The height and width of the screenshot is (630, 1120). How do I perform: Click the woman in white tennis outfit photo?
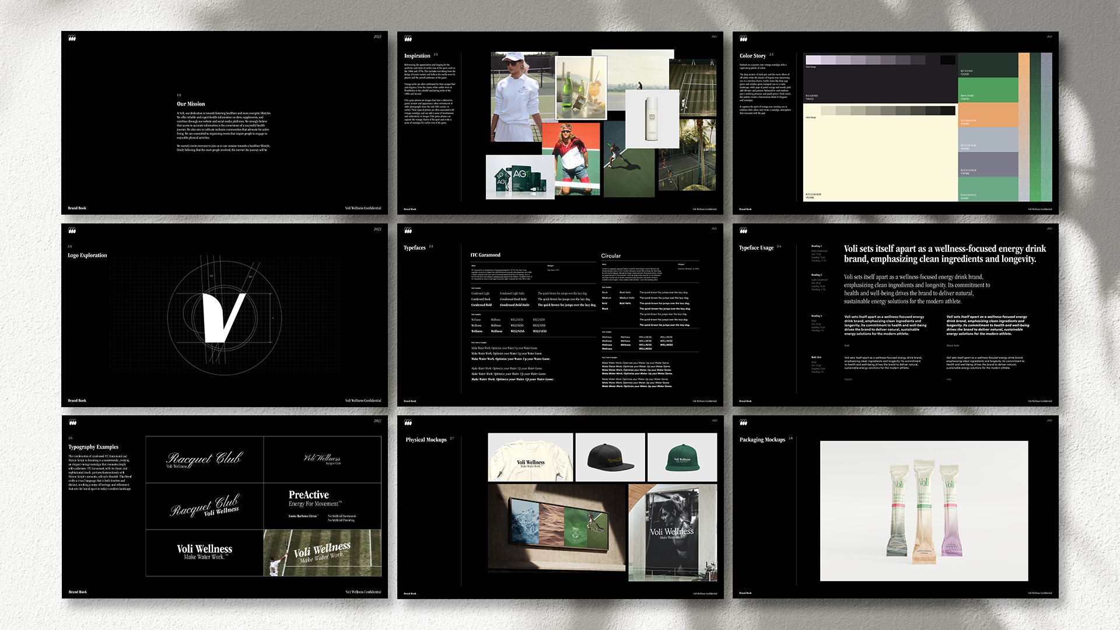point(520,97)
